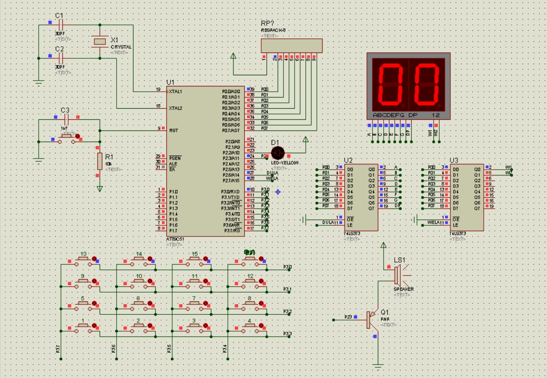This screenshot has height=378, width=547.
Task: Click the ground terminal below R1
Action: click(99, 189)
